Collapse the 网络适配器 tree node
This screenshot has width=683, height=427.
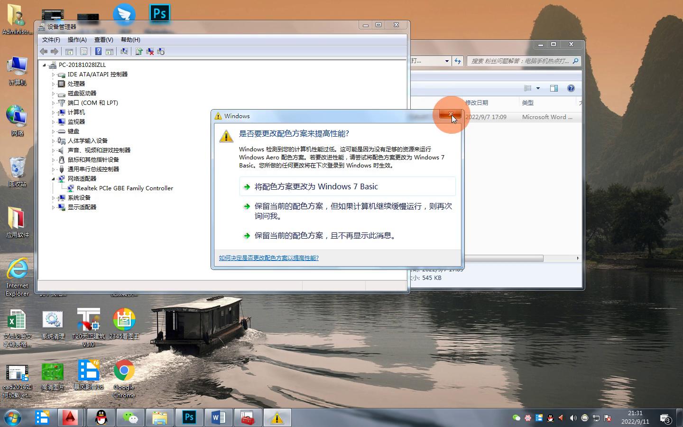tap(53, 179)
